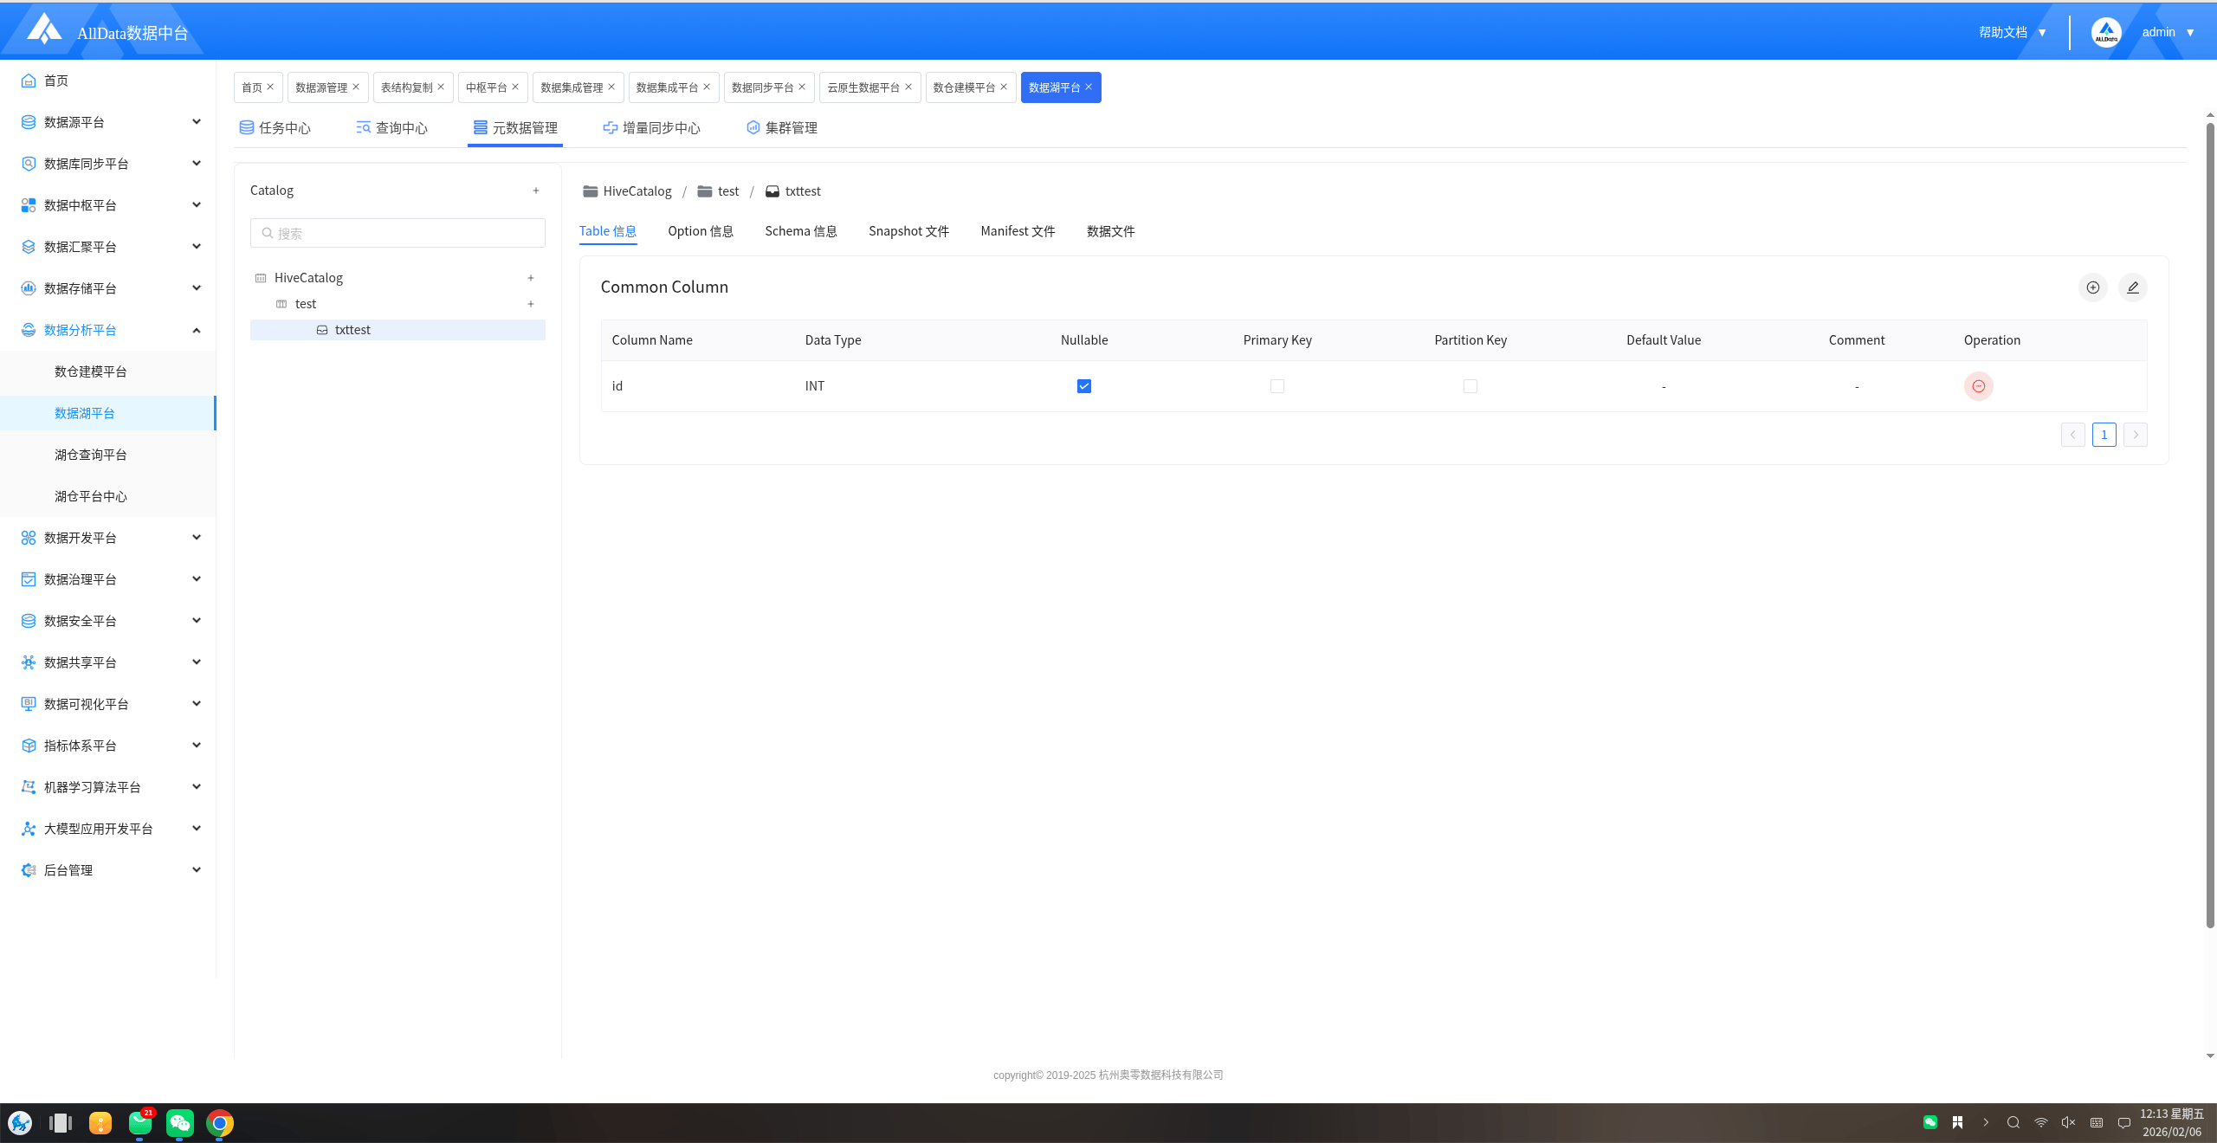Check the Partition Key checkbox for id

[1470, 386]
